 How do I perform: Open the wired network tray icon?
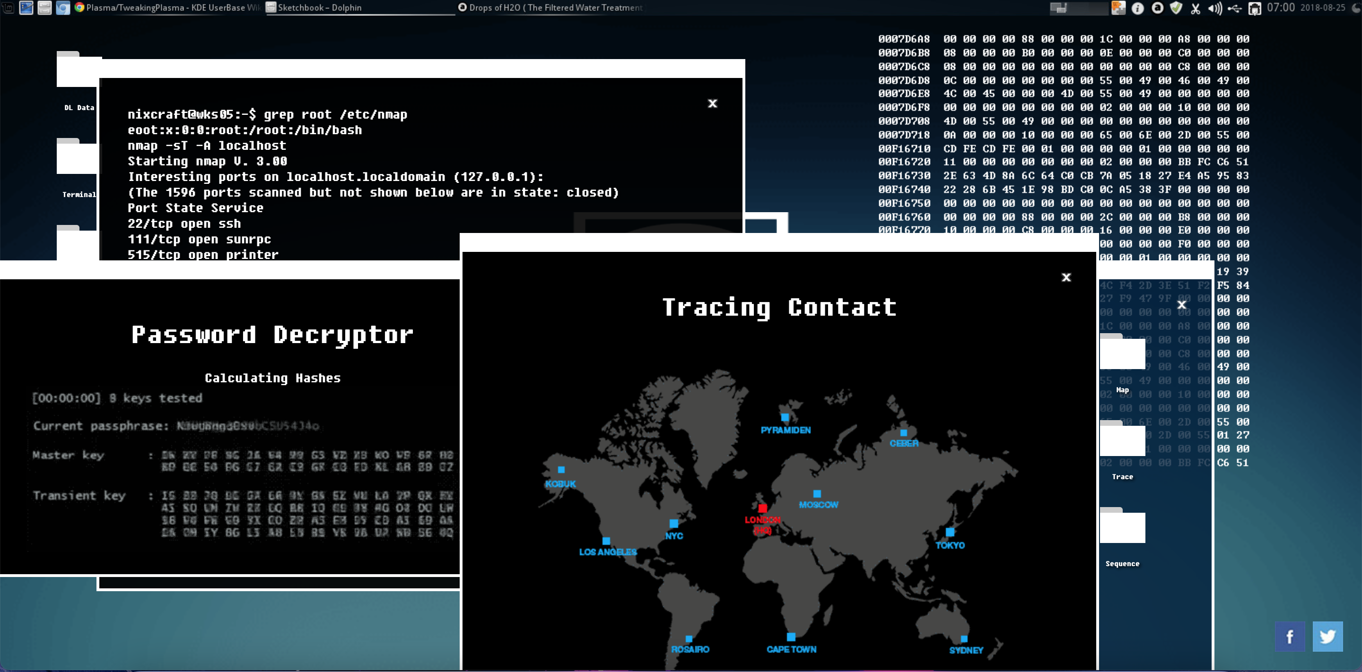1254,8
